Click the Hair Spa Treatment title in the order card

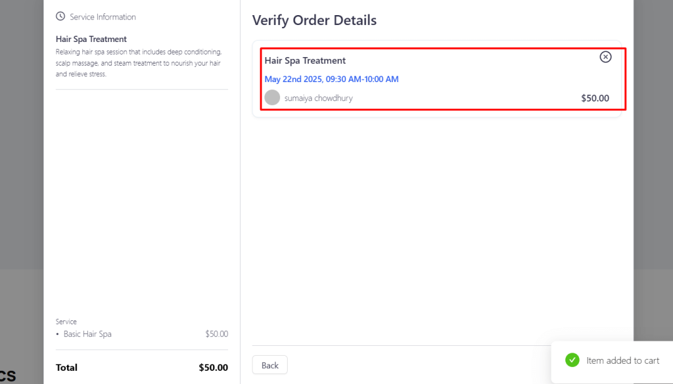click(x=305, y=60)
